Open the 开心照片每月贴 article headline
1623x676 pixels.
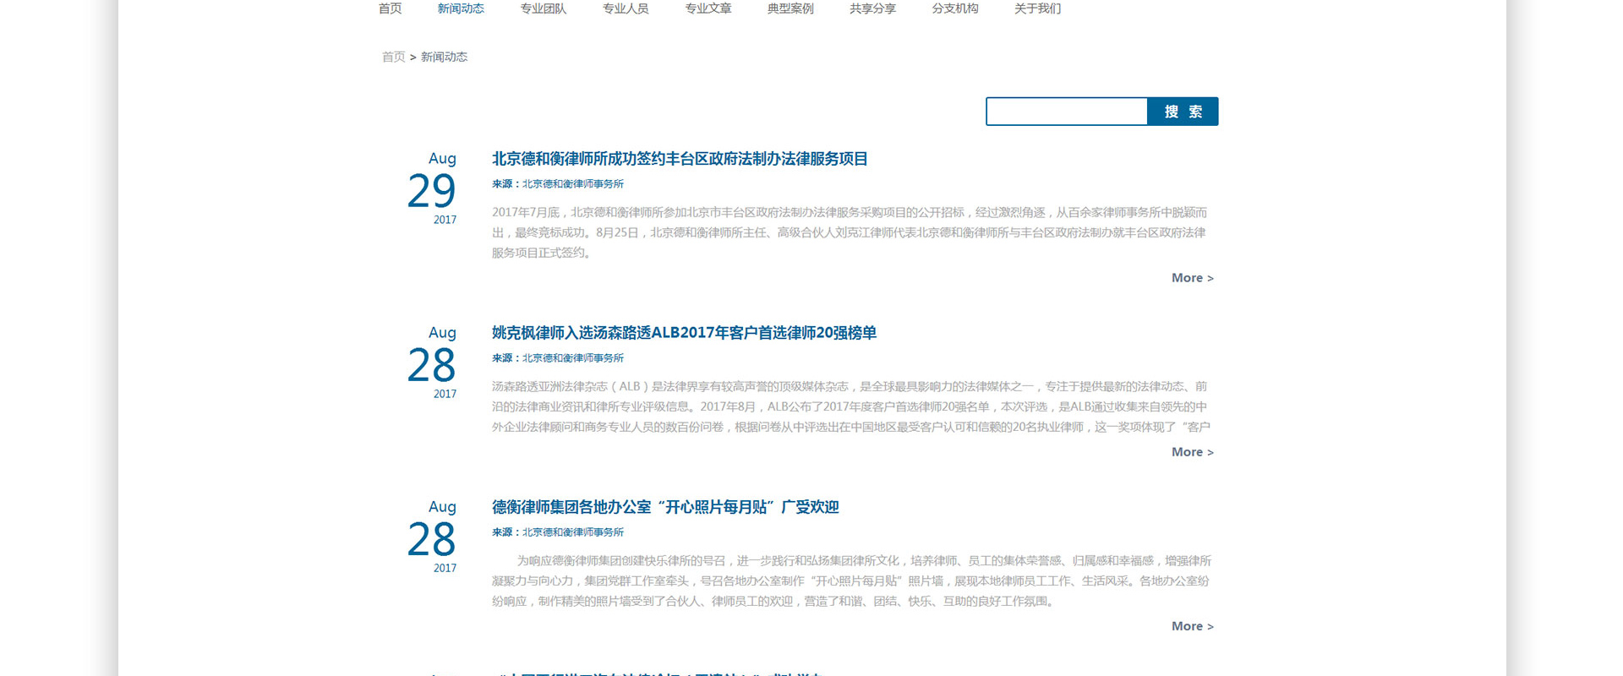point(665,507)
